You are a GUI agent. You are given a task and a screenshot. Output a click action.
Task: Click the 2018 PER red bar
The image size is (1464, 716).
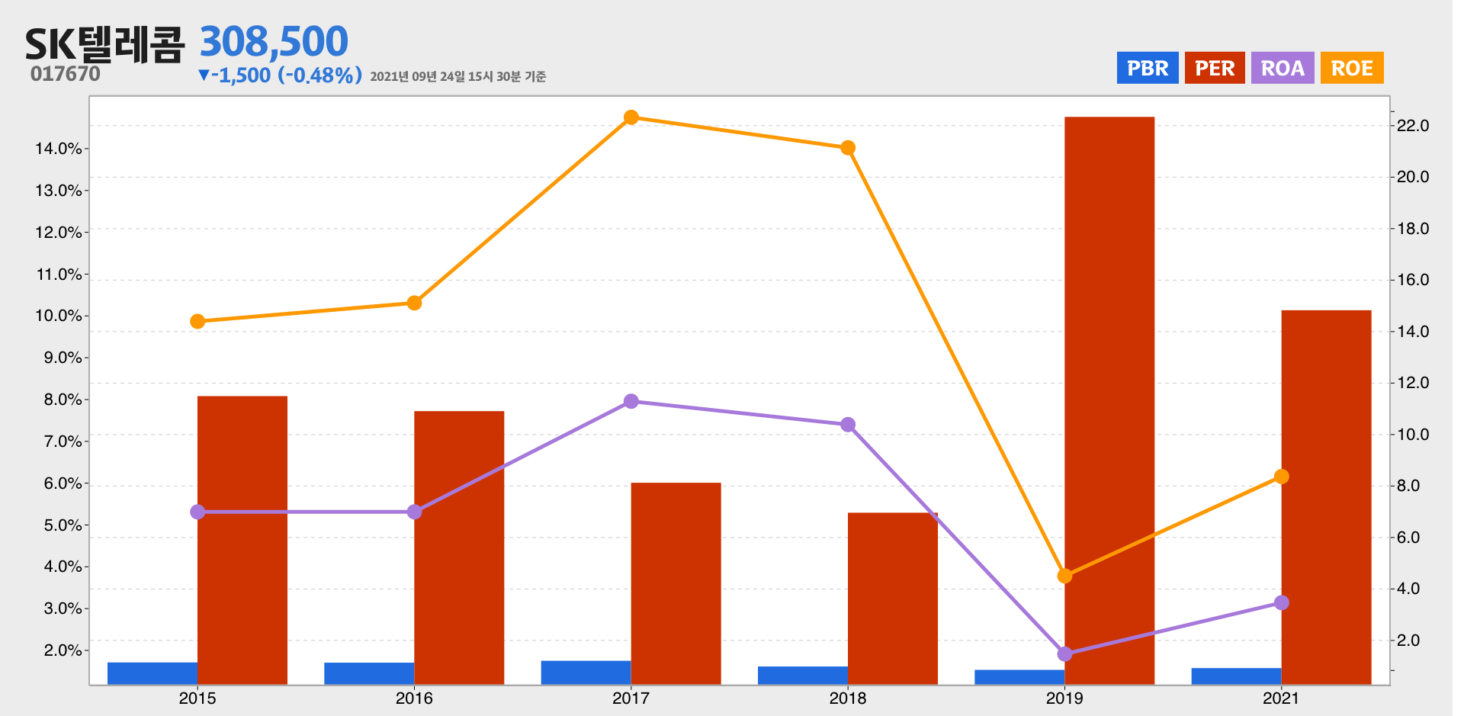[x=893, y=599]
